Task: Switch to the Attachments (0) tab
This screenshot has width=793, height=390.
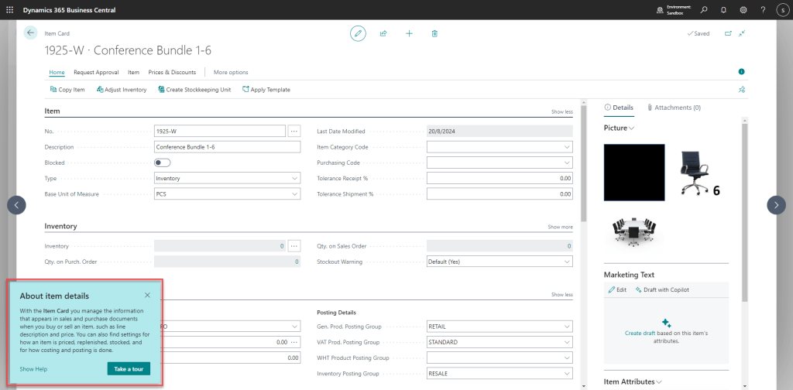Action: click(674, 108)
